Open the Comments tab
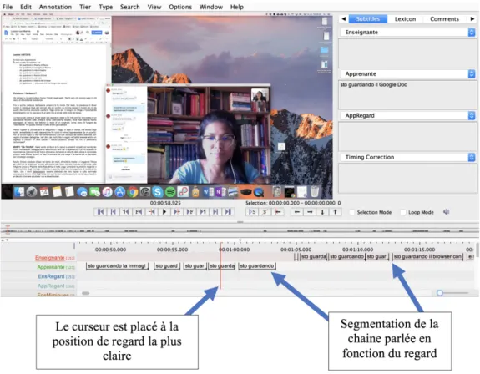Screen dimensions: 480x374 (x=444, y=19)
